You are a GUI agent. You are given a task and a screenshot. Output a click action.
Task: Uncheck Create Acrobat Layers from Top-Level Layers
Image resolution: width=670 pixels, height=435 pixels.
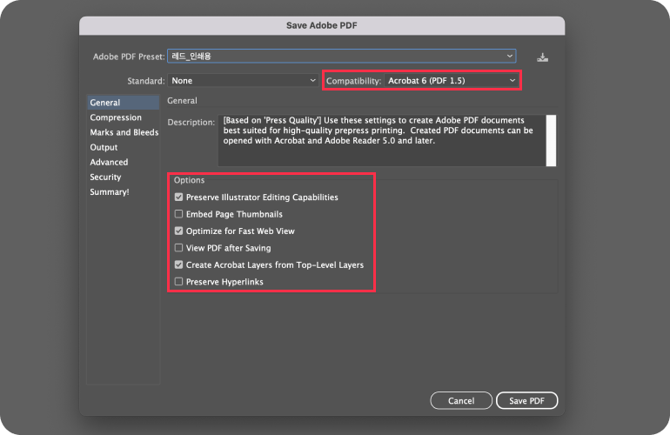[x=179, y=264]
